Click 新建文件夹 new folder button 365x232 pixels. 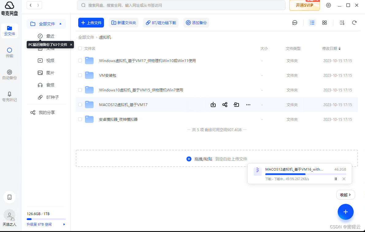tap(124, 23)
